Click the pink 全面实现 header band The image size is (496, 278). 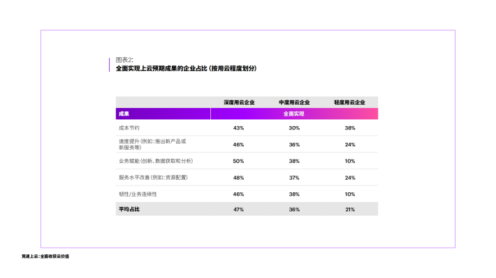pyautogui.click(x=294, y=114)
